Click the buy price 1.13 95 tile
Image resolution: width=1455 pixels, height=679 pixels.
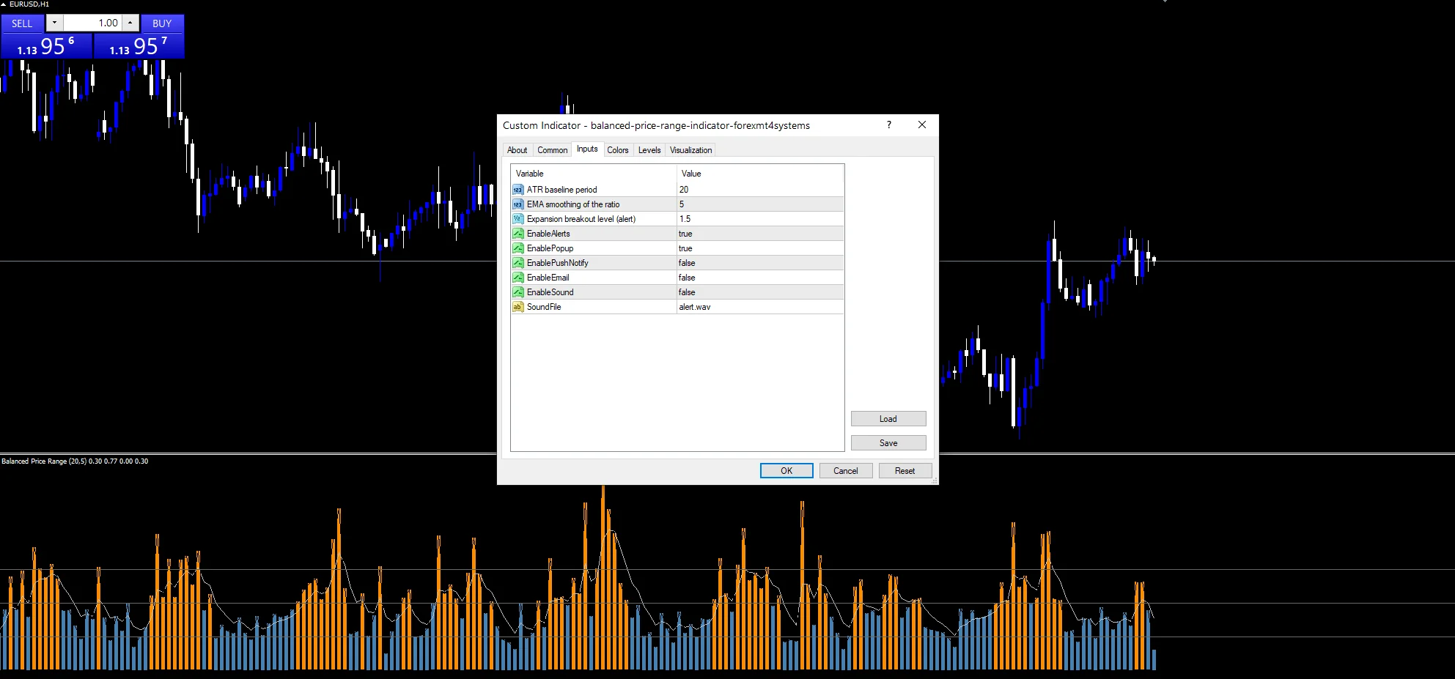(x=139, y=46)
